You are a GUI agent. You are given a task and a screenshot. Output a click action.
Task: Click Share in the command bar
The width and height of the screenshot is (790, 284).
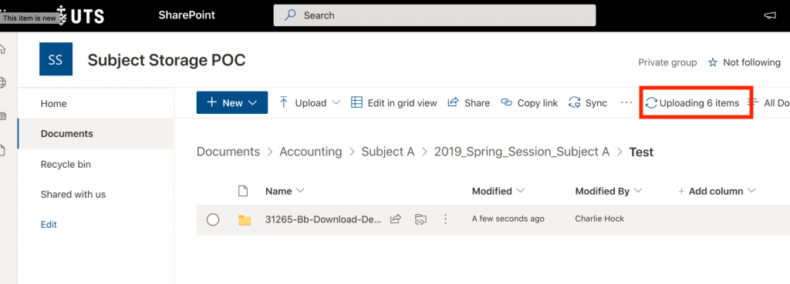pyautogui.click(x=468, y=102)
